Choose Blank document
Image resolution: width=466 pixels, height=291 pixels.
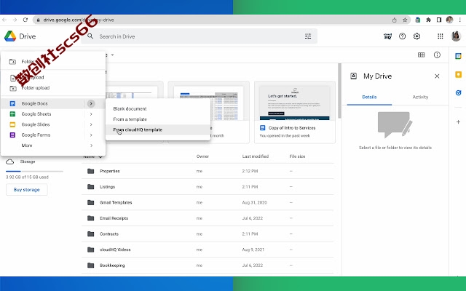click(x=158, y=109)
